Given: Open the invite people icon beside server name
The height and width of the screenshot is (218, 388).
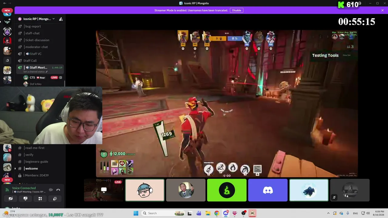Looking at the screenshot, I should (61, 19).
